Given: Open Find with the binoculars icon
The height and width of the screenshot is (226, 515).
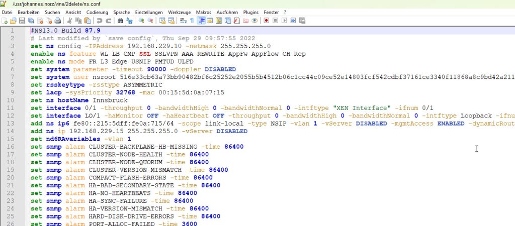Looking at the screenshot, I should (120, 21).
